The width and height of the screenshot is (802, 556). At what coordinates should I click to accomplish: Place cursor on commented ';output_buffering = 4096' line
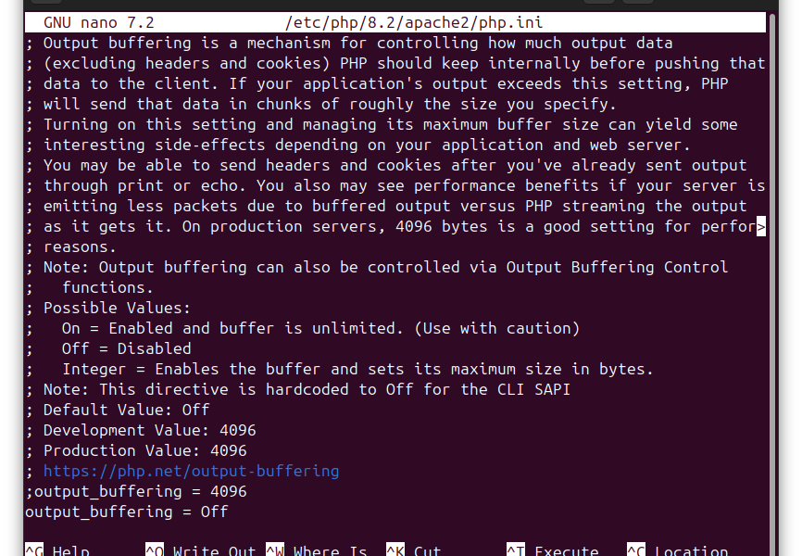pos(136,491)
